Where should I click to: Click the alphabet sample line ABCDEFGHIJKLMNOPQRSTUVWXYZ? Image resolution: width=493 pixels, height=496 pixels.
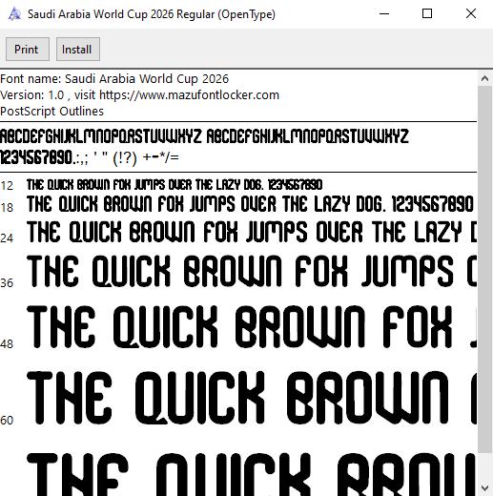pos(204,136)
